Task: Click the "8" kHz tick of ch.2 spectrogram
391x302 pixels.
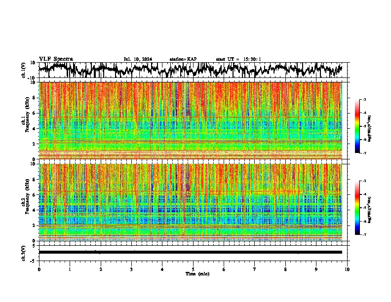Action: click(x=34, y=180)
